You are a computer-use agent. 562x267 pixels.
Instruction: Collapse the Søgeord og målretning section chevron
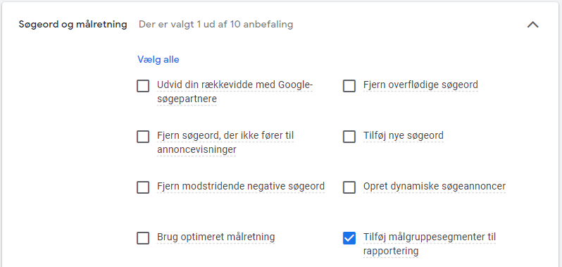pos(532,25)
